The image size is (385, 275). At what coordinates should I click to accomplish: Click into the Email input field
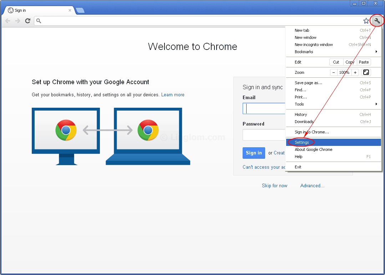pos(264,108)
